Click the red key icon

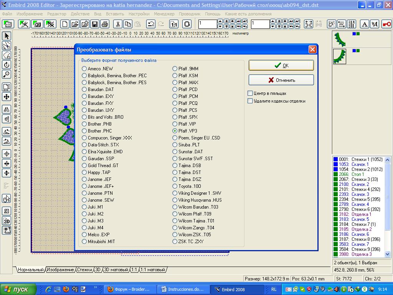coord(386,24)
